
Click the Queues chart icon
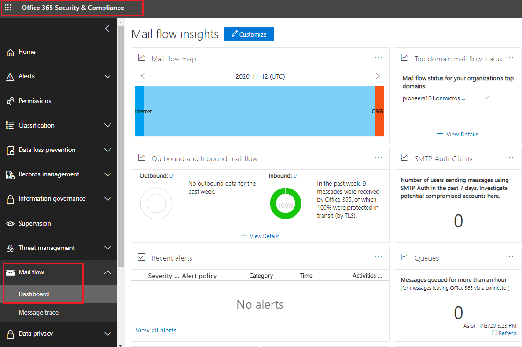[404, 257]
